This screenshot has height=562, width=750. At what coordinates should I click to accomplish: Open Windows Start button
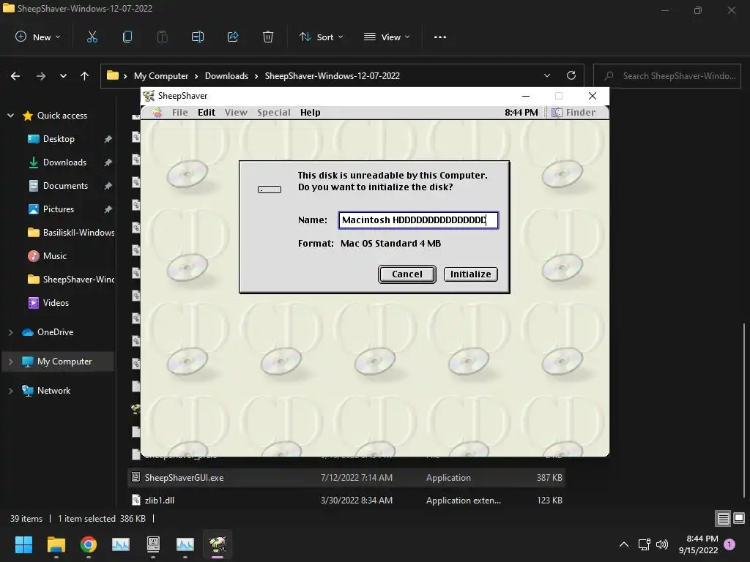tap(23, 544)
